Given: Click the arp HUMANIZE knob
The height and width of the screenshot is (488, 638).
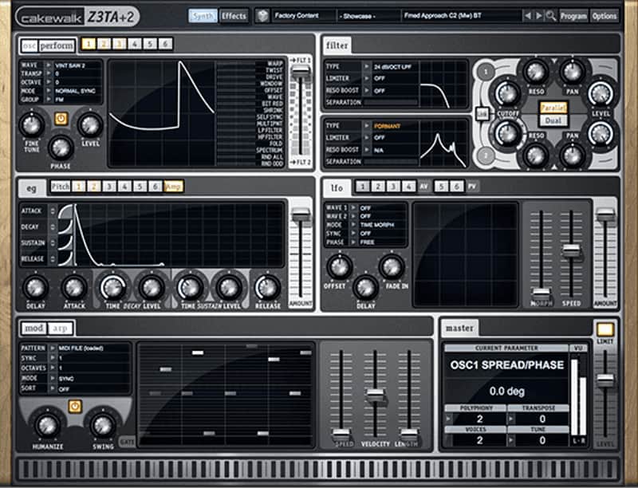Looking at the screenshot, I should (x=48, y=425).
